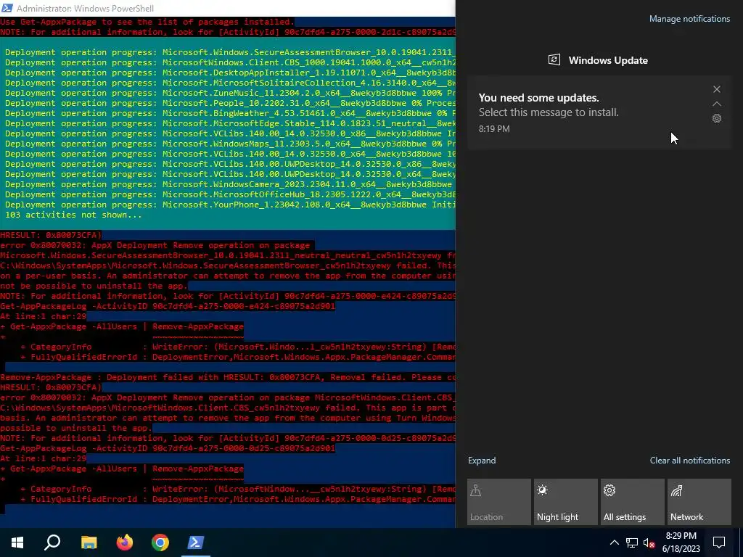Screen dimensions: 743x557
Task: Click the 8:19 PM notification timestamp
Action: (494, 129)
